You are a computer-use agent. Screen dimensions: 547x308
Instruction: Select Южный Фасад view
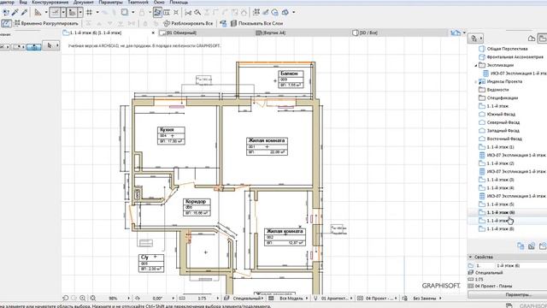(501, 114)
